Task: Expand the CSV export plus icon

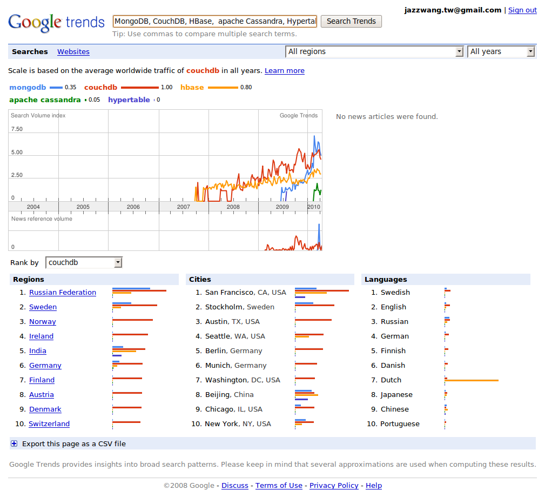Action: pyautogui.click(x=14, y=444)
